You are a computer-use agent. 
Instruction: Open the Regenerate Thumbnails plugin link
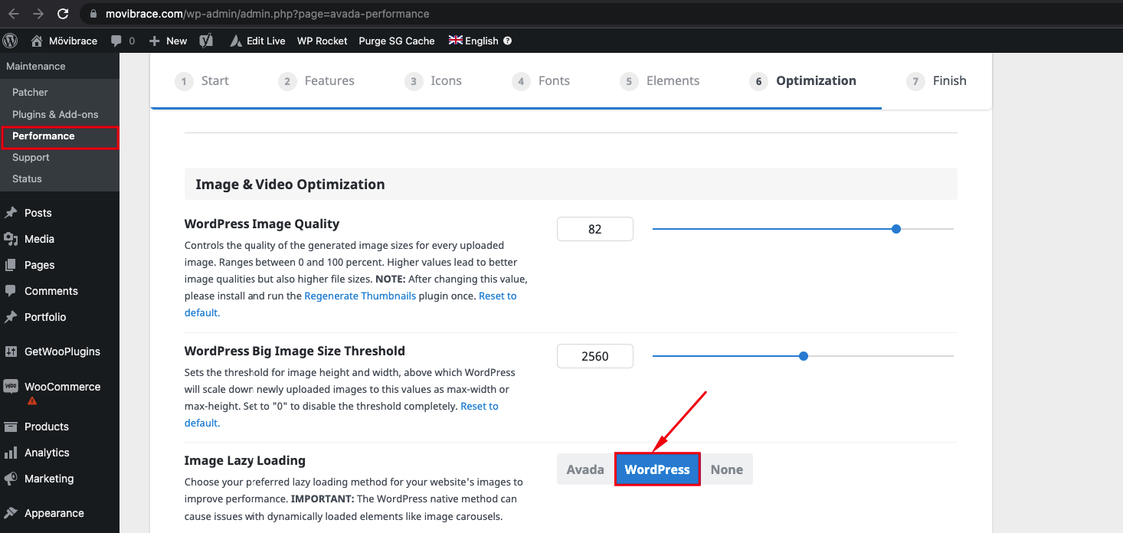[x=360, y=296]
